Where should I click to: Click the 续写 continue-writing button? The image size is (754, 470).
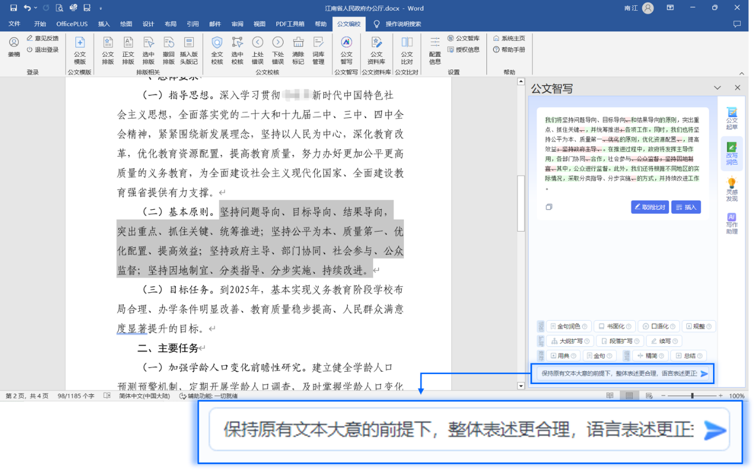(x=664, y=341)
